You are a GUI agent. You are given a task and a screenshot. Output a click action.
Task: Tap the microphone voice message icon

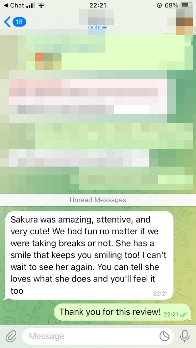pyautogui.click(x=185, y=336)
